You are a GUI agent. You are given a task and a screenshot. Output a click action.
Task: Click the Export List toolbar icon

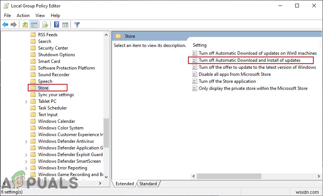(x=45, y=25)
